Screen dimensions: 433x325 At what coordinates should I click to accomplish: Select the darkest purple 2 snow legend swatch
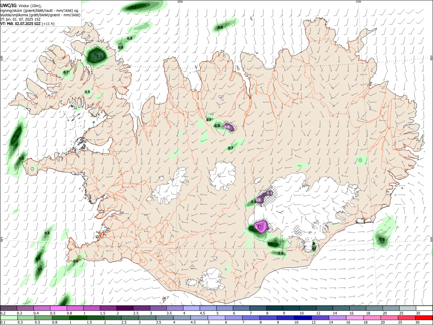(x=124, y=308)
